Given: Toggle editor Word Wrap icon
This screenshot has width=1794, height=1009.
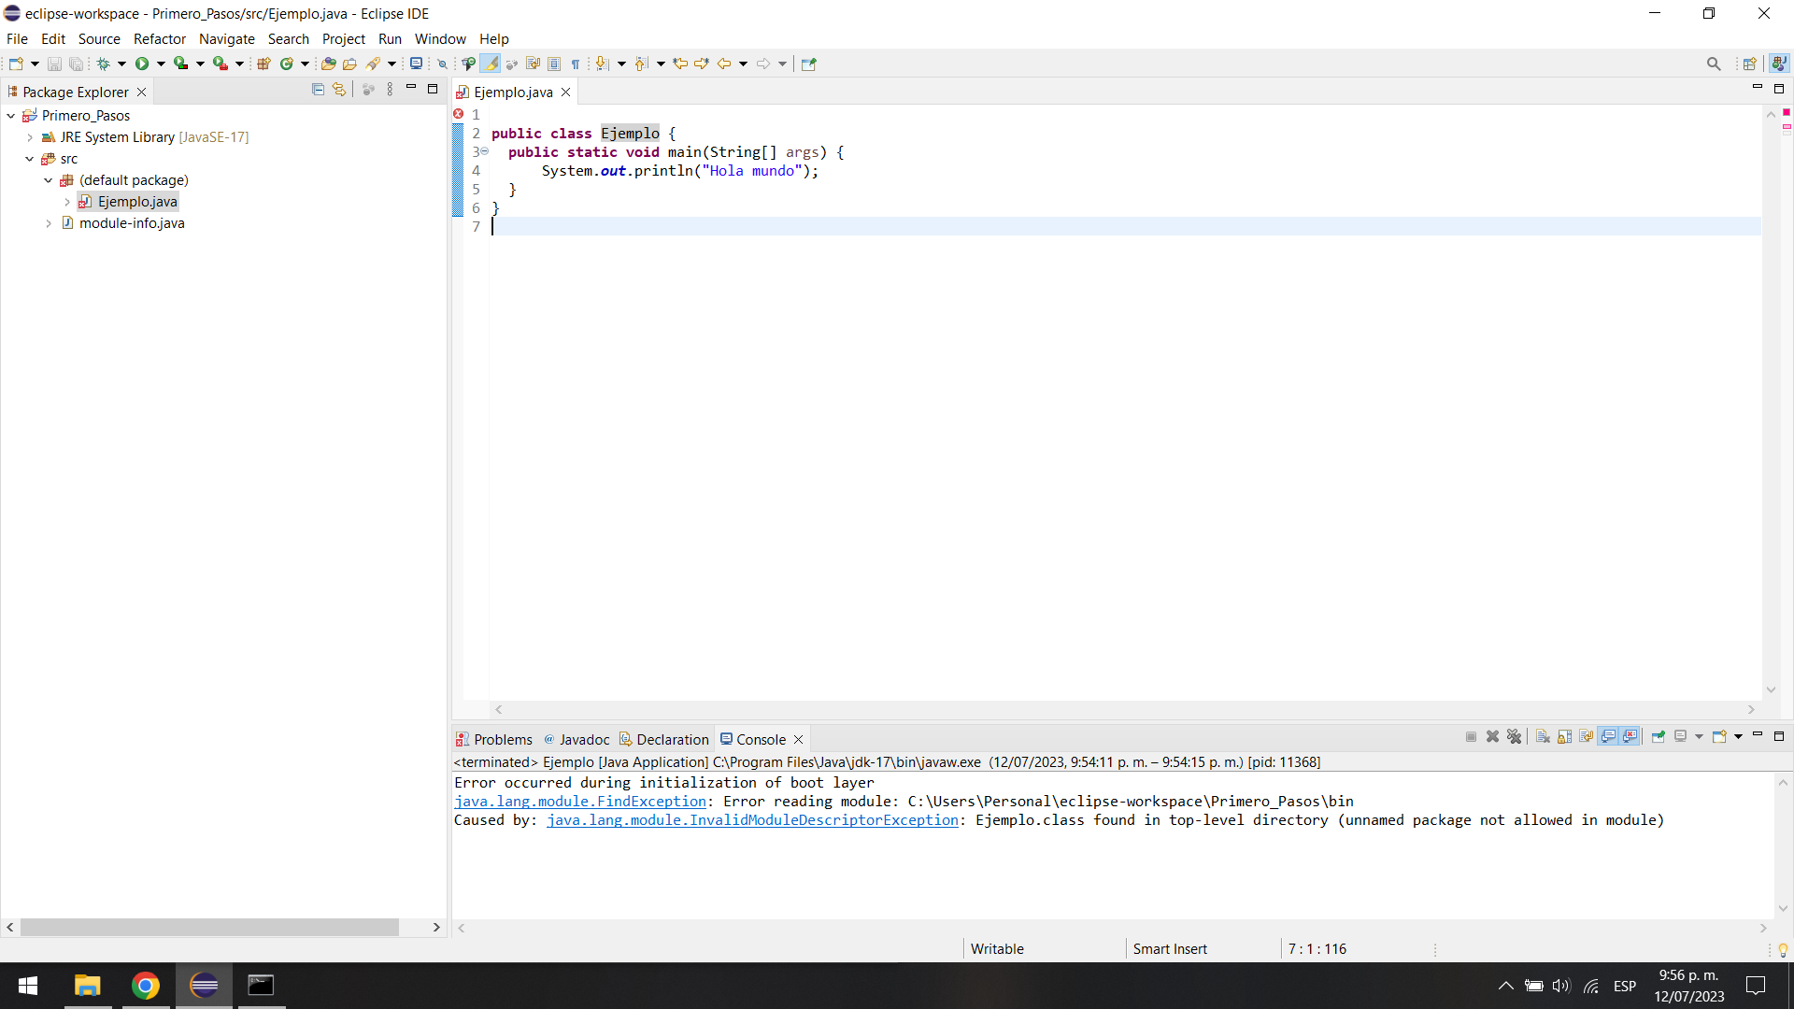Looking at the screenshot, I should click(533, 64).
